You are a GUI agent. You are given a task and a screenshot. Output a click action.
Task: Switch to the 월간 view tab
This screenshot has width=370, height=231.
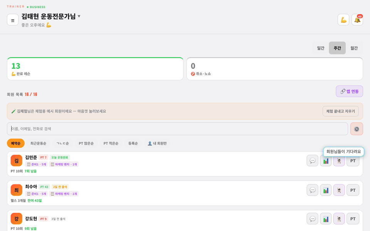point(354,48)
